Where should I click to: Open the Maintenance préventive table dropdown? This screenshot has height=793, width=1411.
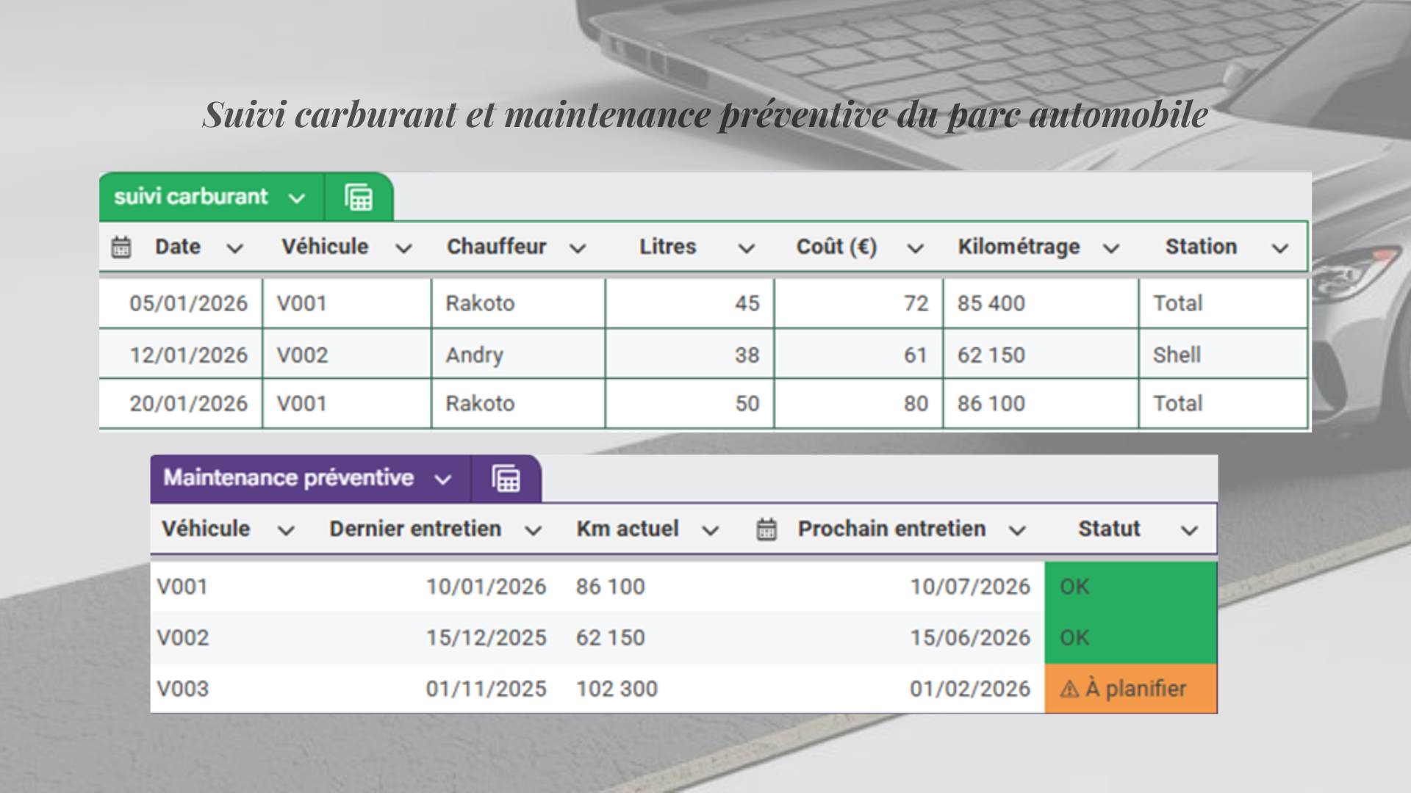tap(442, 479)
